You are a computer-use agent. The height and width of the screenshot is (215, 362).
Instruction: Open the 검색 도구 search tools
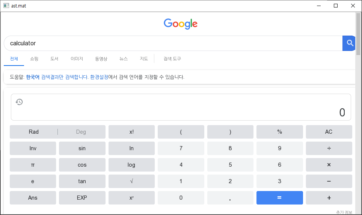coord(172,59)
